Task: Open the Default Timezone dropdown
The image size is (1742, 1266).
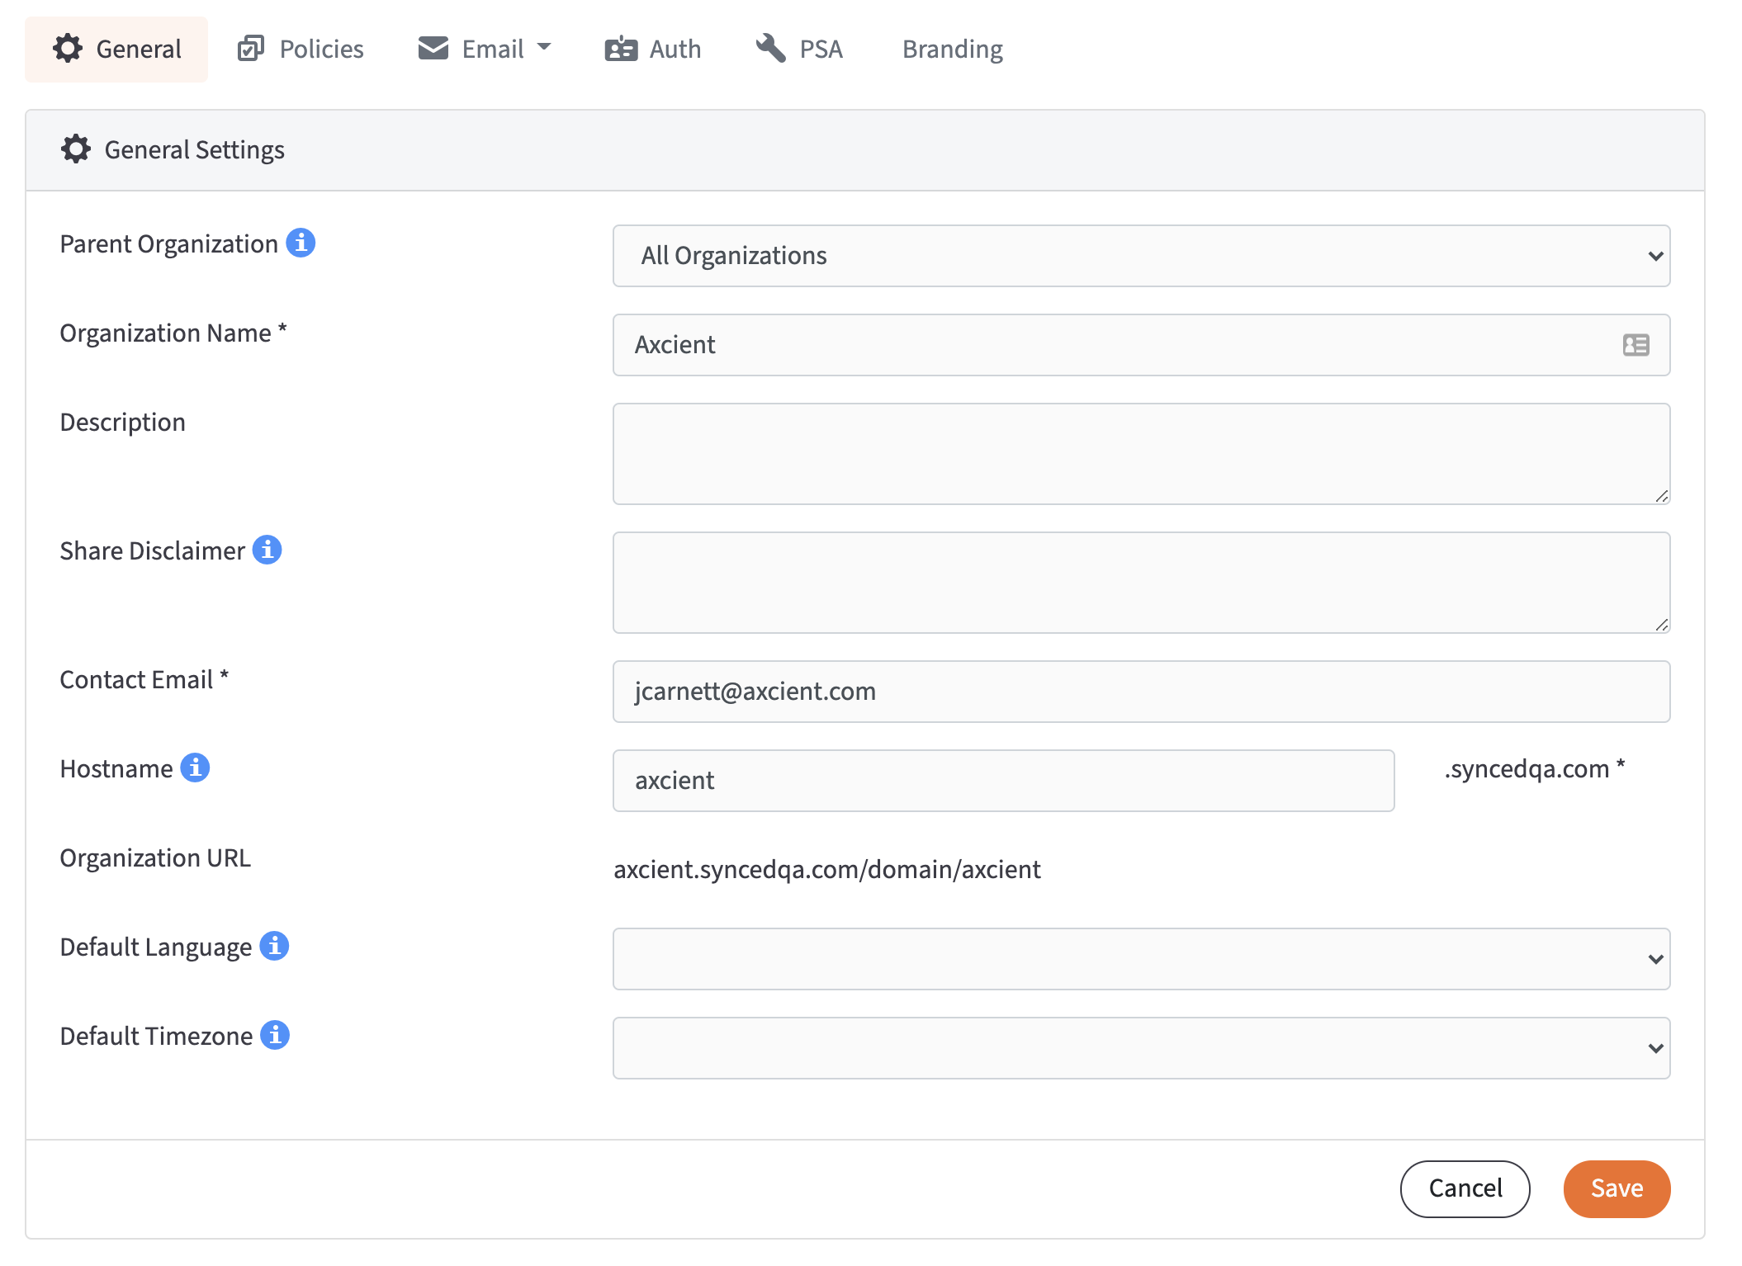Action: click(x=1141, y=1048)
